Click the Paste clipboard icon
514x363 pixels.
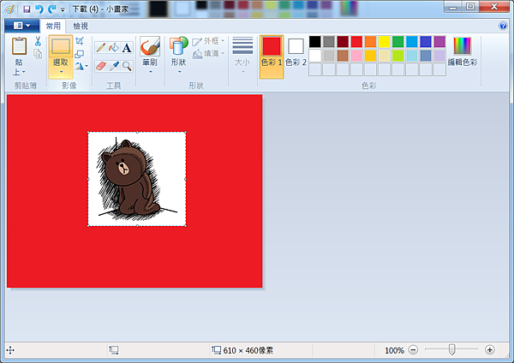tap(20, 46)
